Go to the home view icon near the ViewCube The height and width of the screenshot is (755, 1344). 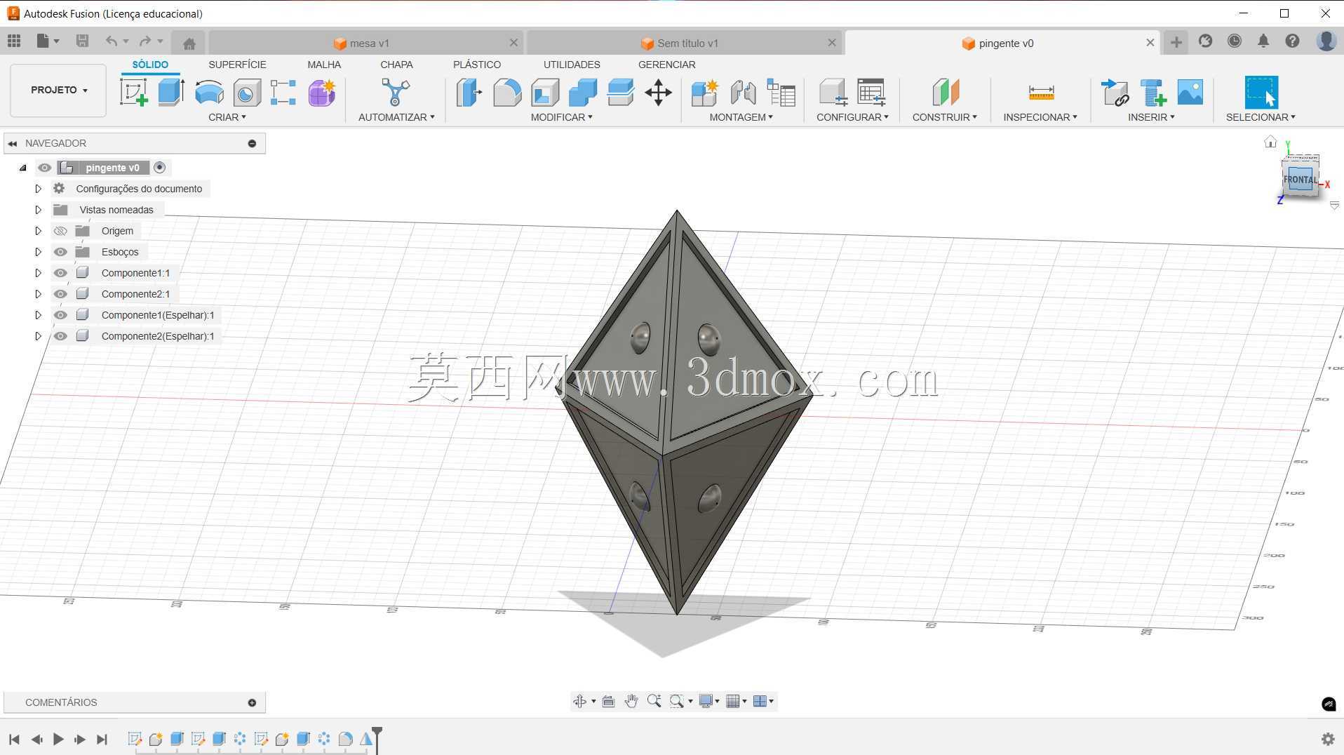pos(1270,142)
